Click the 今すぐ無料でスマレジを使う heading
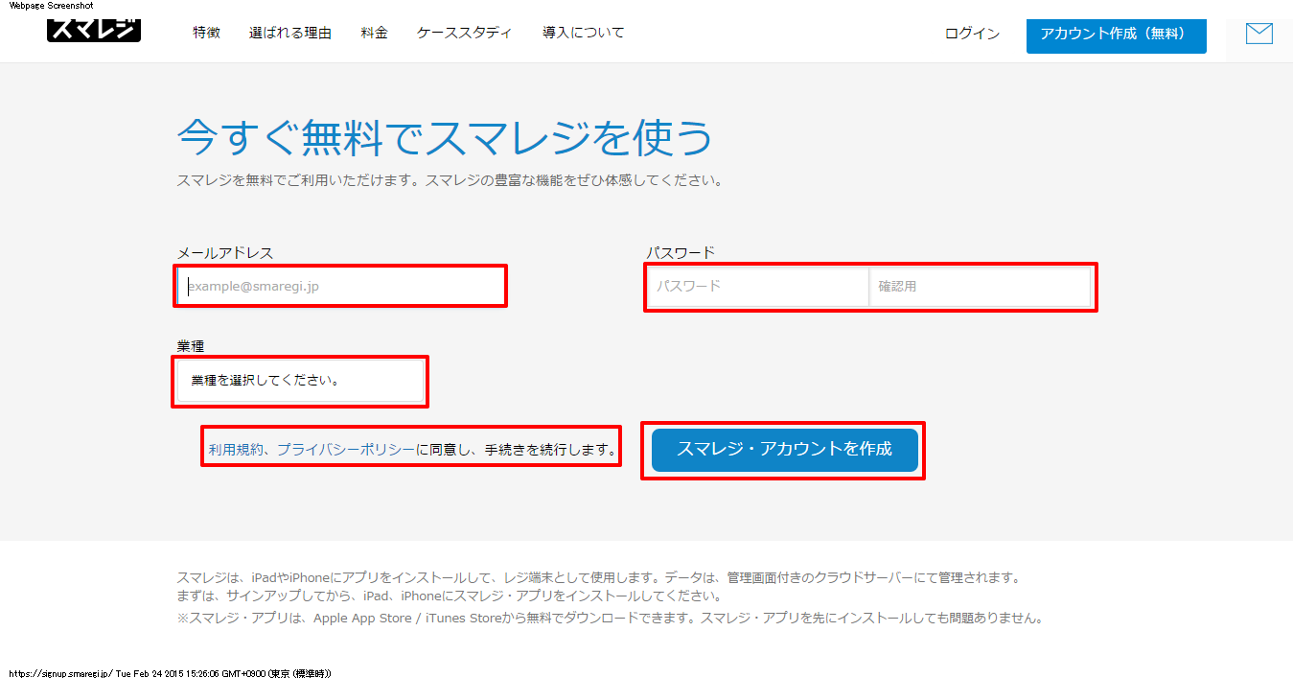Image resolution: width=1293 pixels, height=678 pixels. (446, 138)
